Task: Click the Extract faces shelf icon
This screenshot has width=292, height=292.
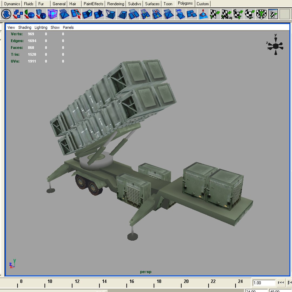Action: (x=180, y=14)
